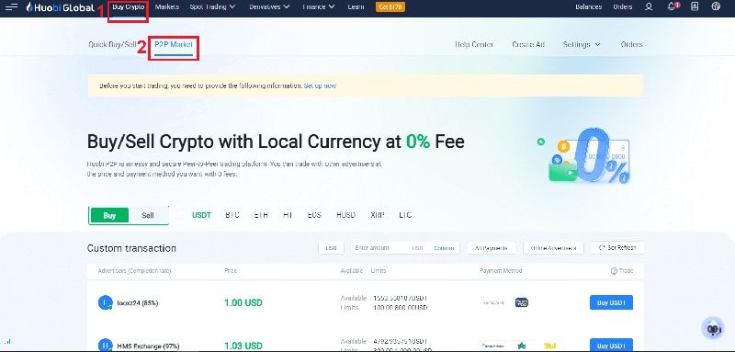Screen dimensions: 735x352
Task: Select the EOS coin tab
Action: 314,215
